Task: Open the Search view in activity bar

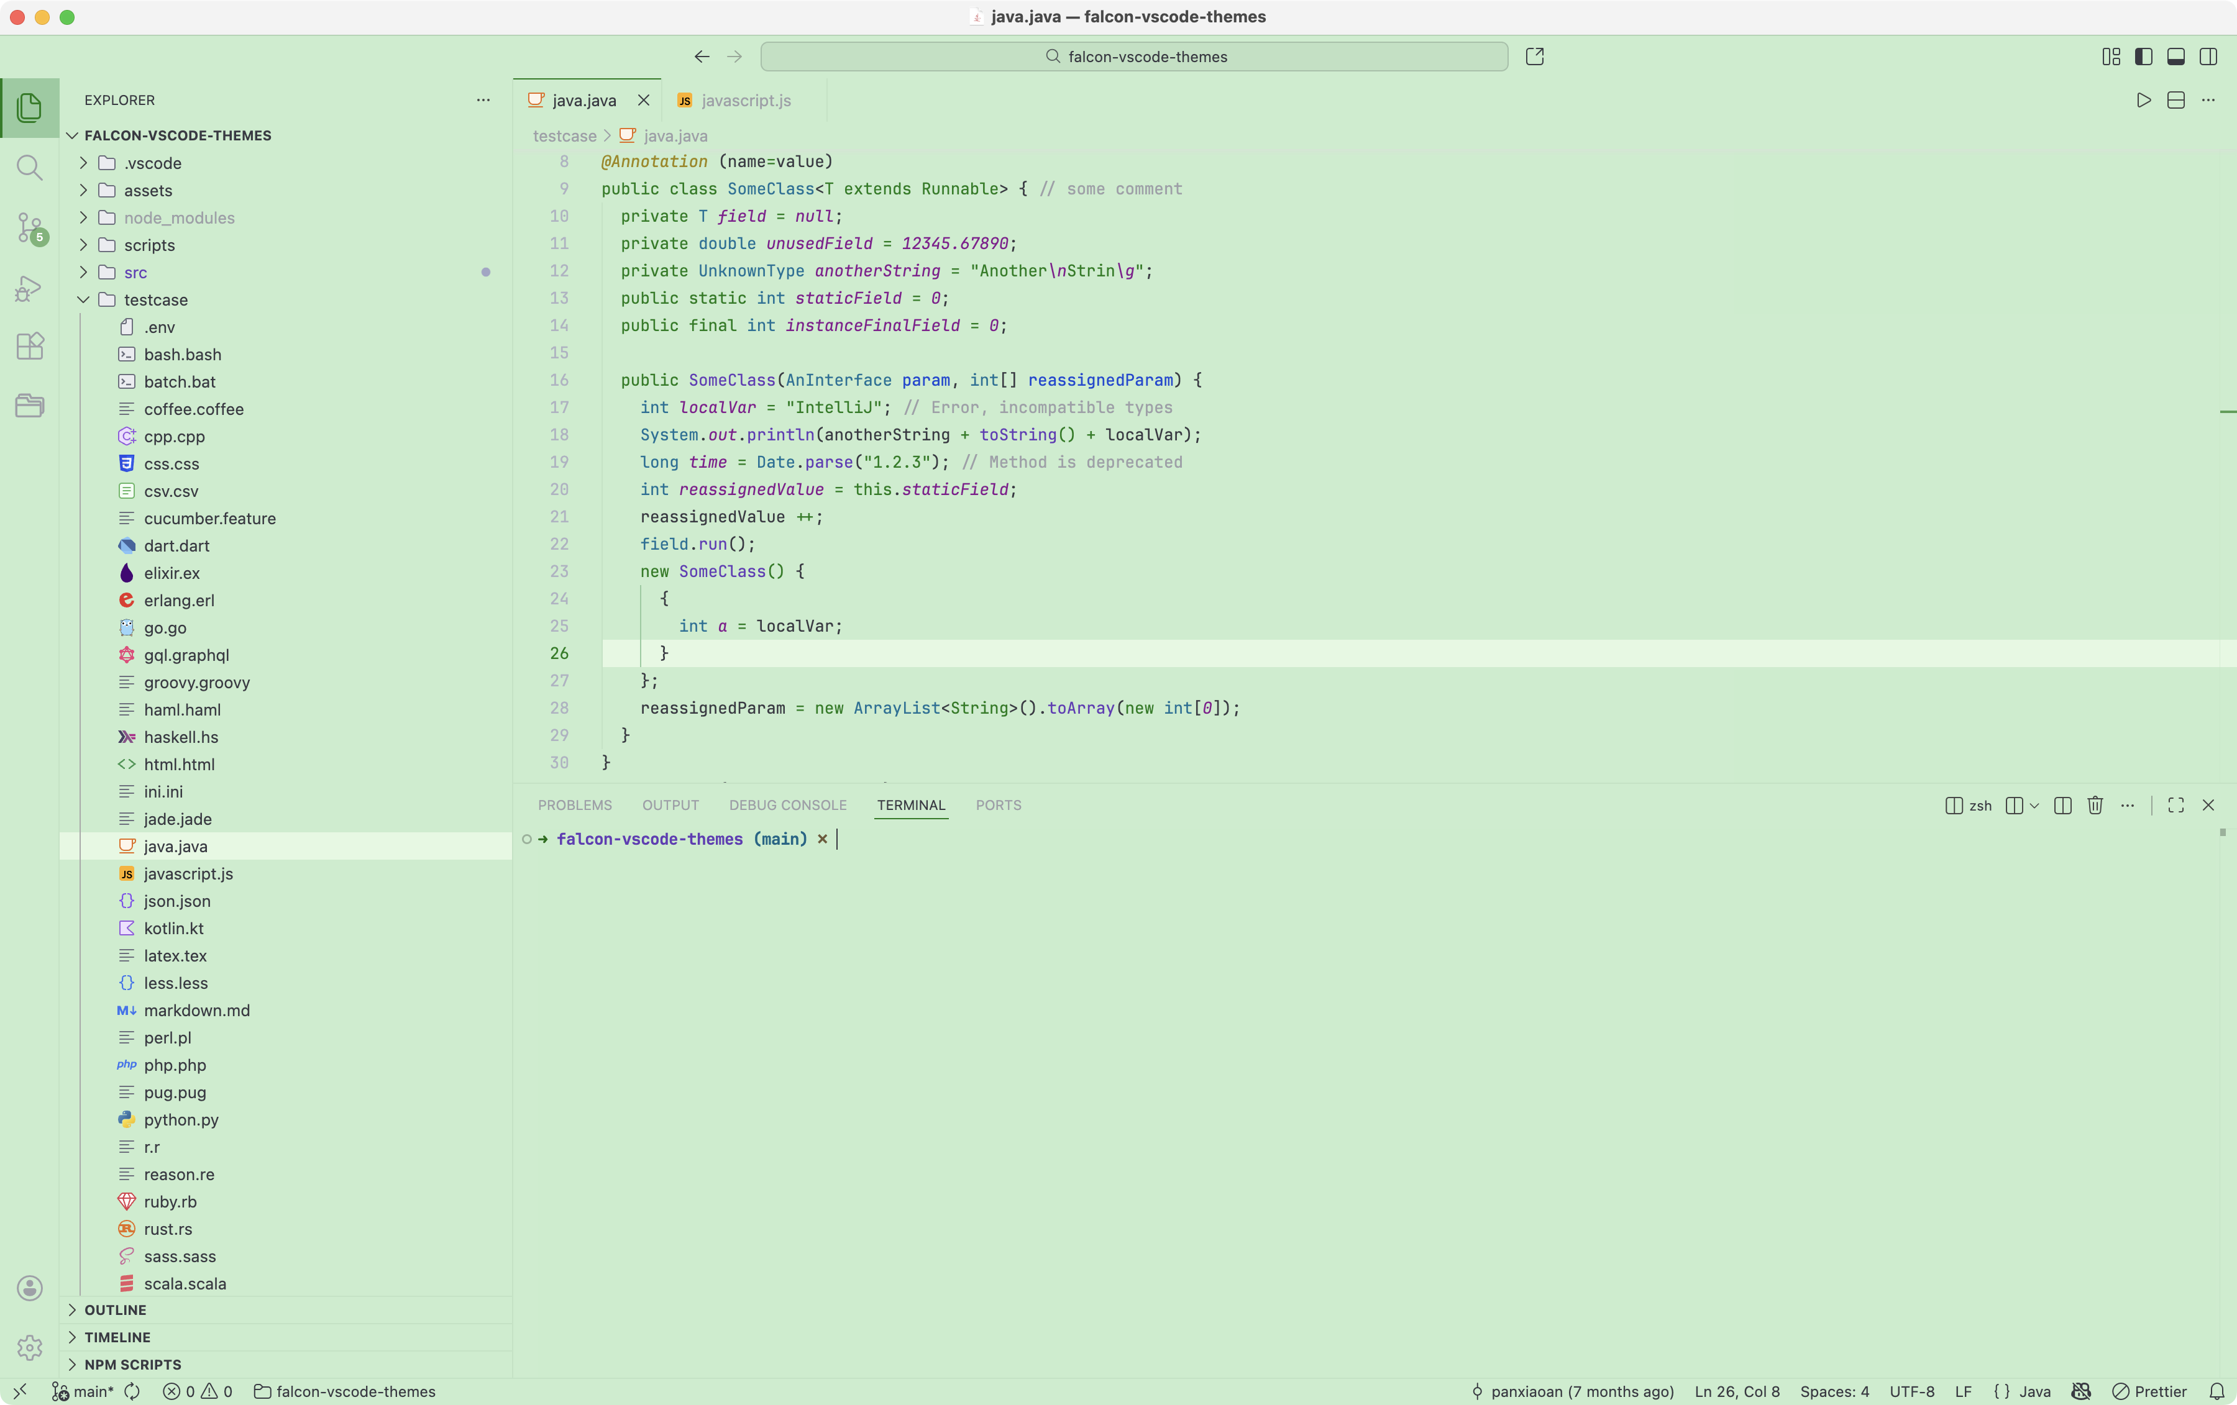Action: tap(30, 168)
